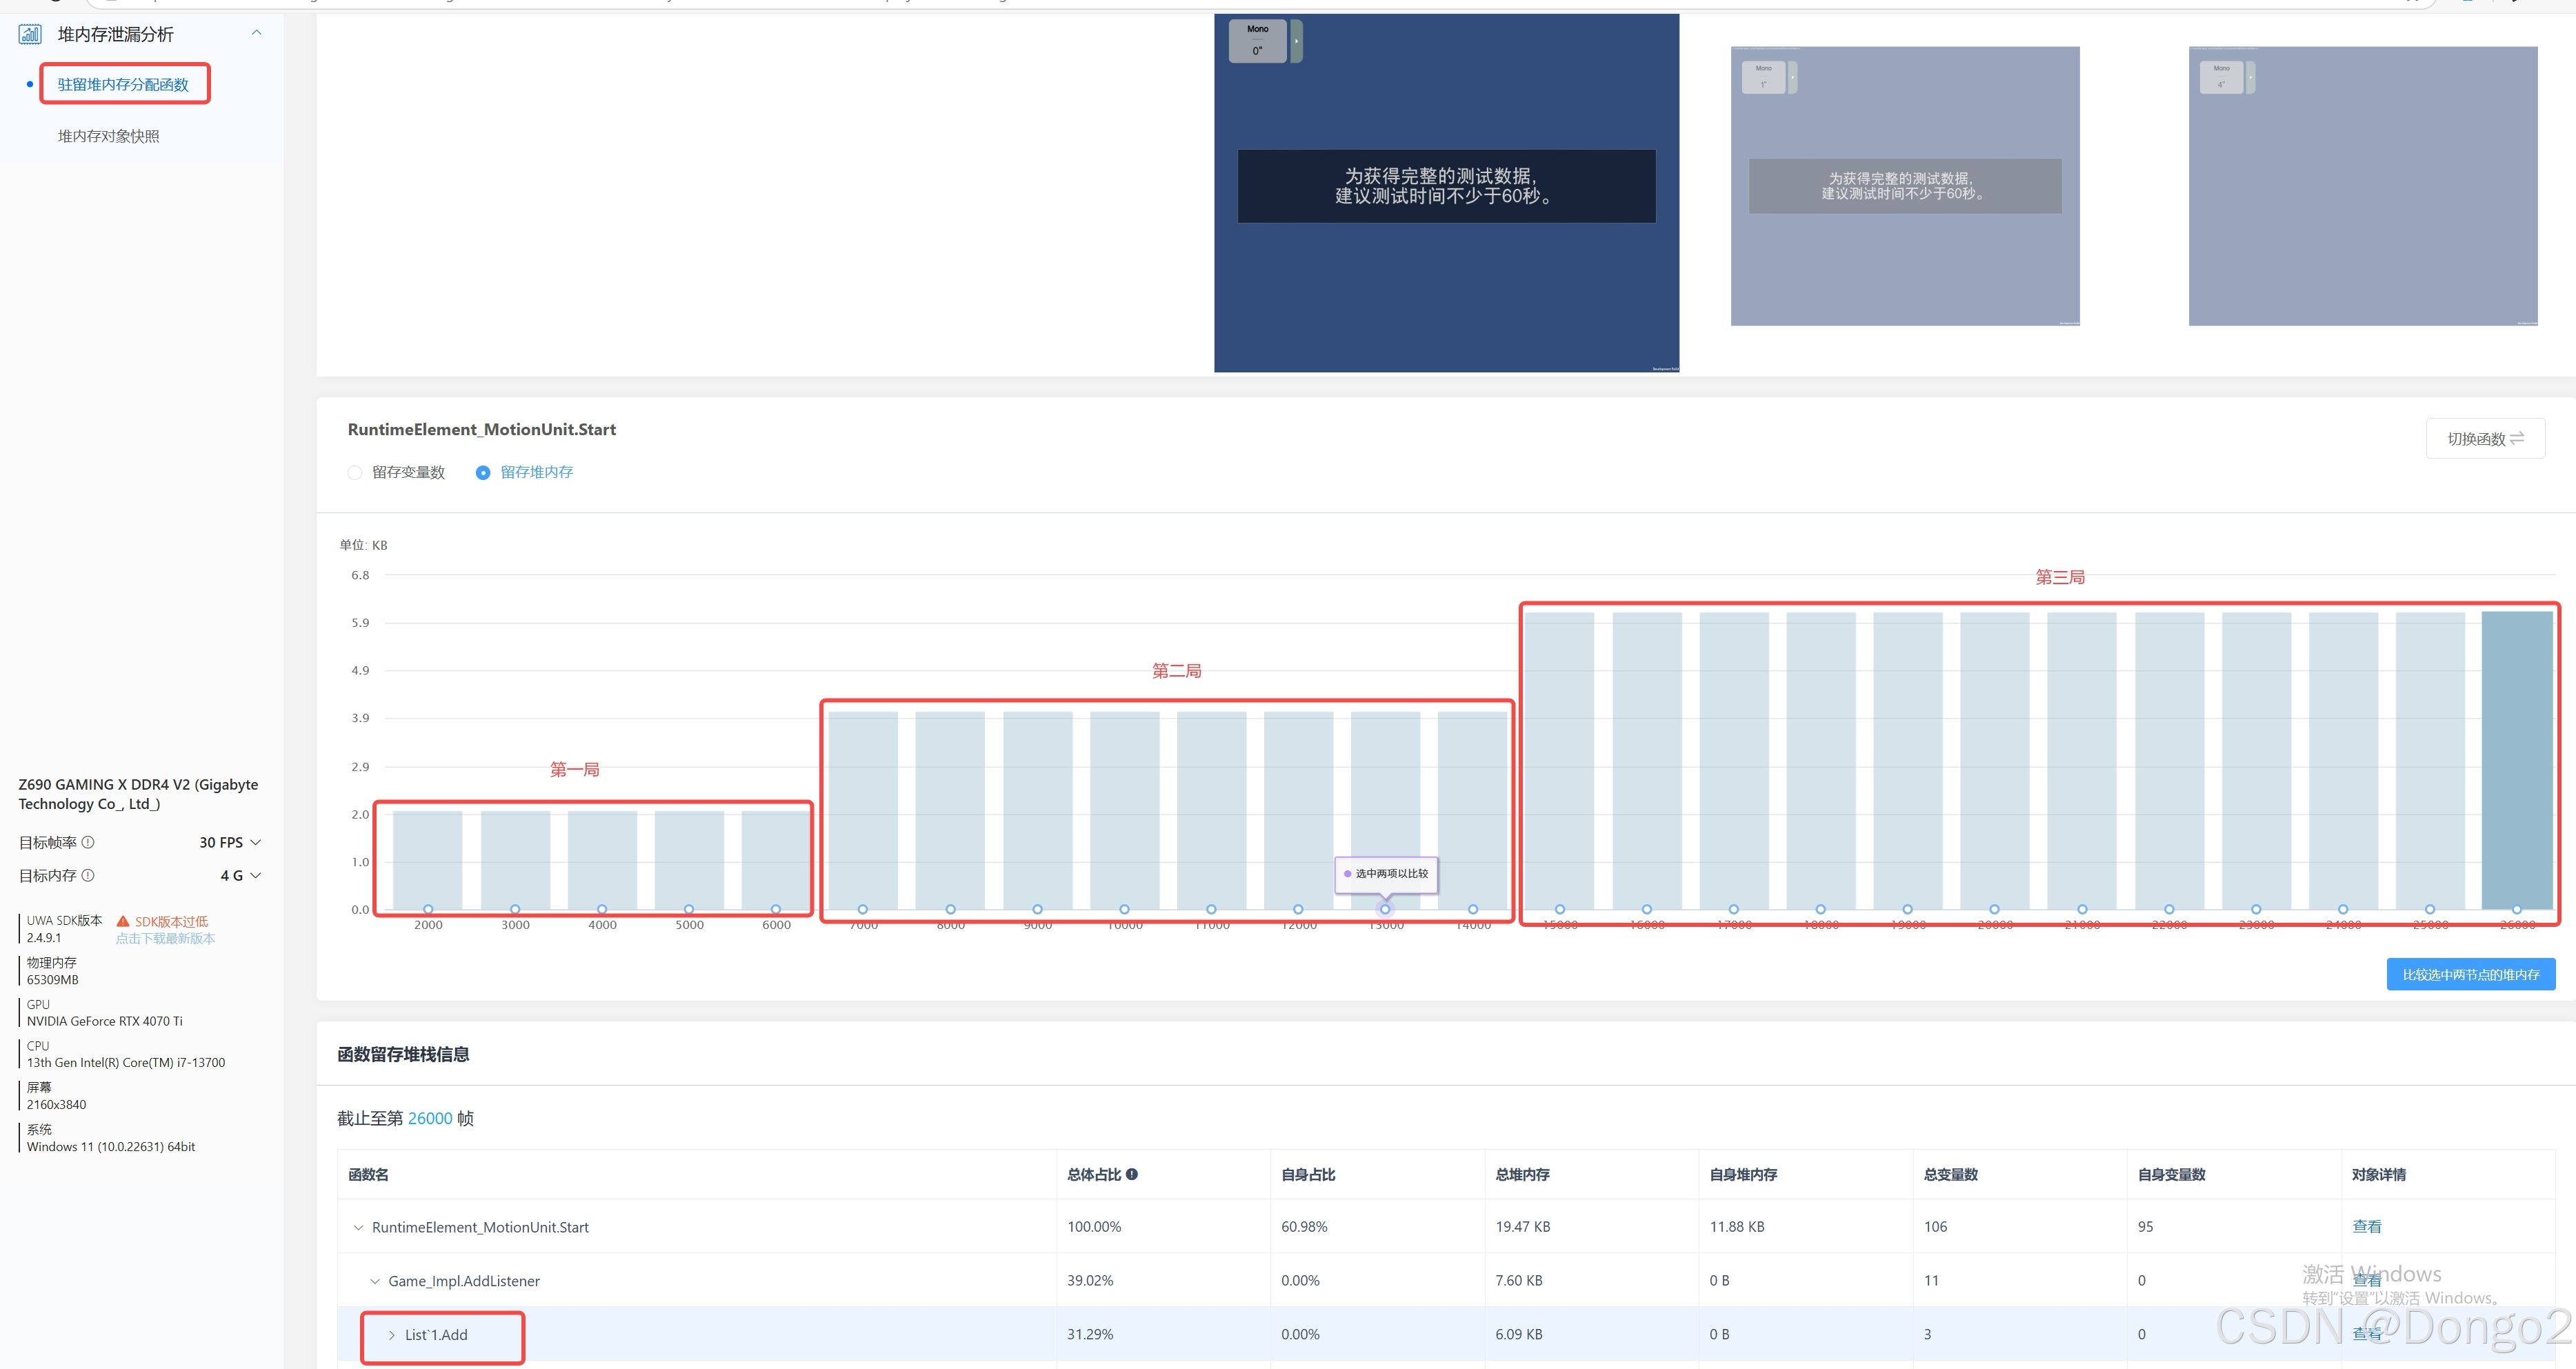Click the 总体占比 info icon

1132,1174
